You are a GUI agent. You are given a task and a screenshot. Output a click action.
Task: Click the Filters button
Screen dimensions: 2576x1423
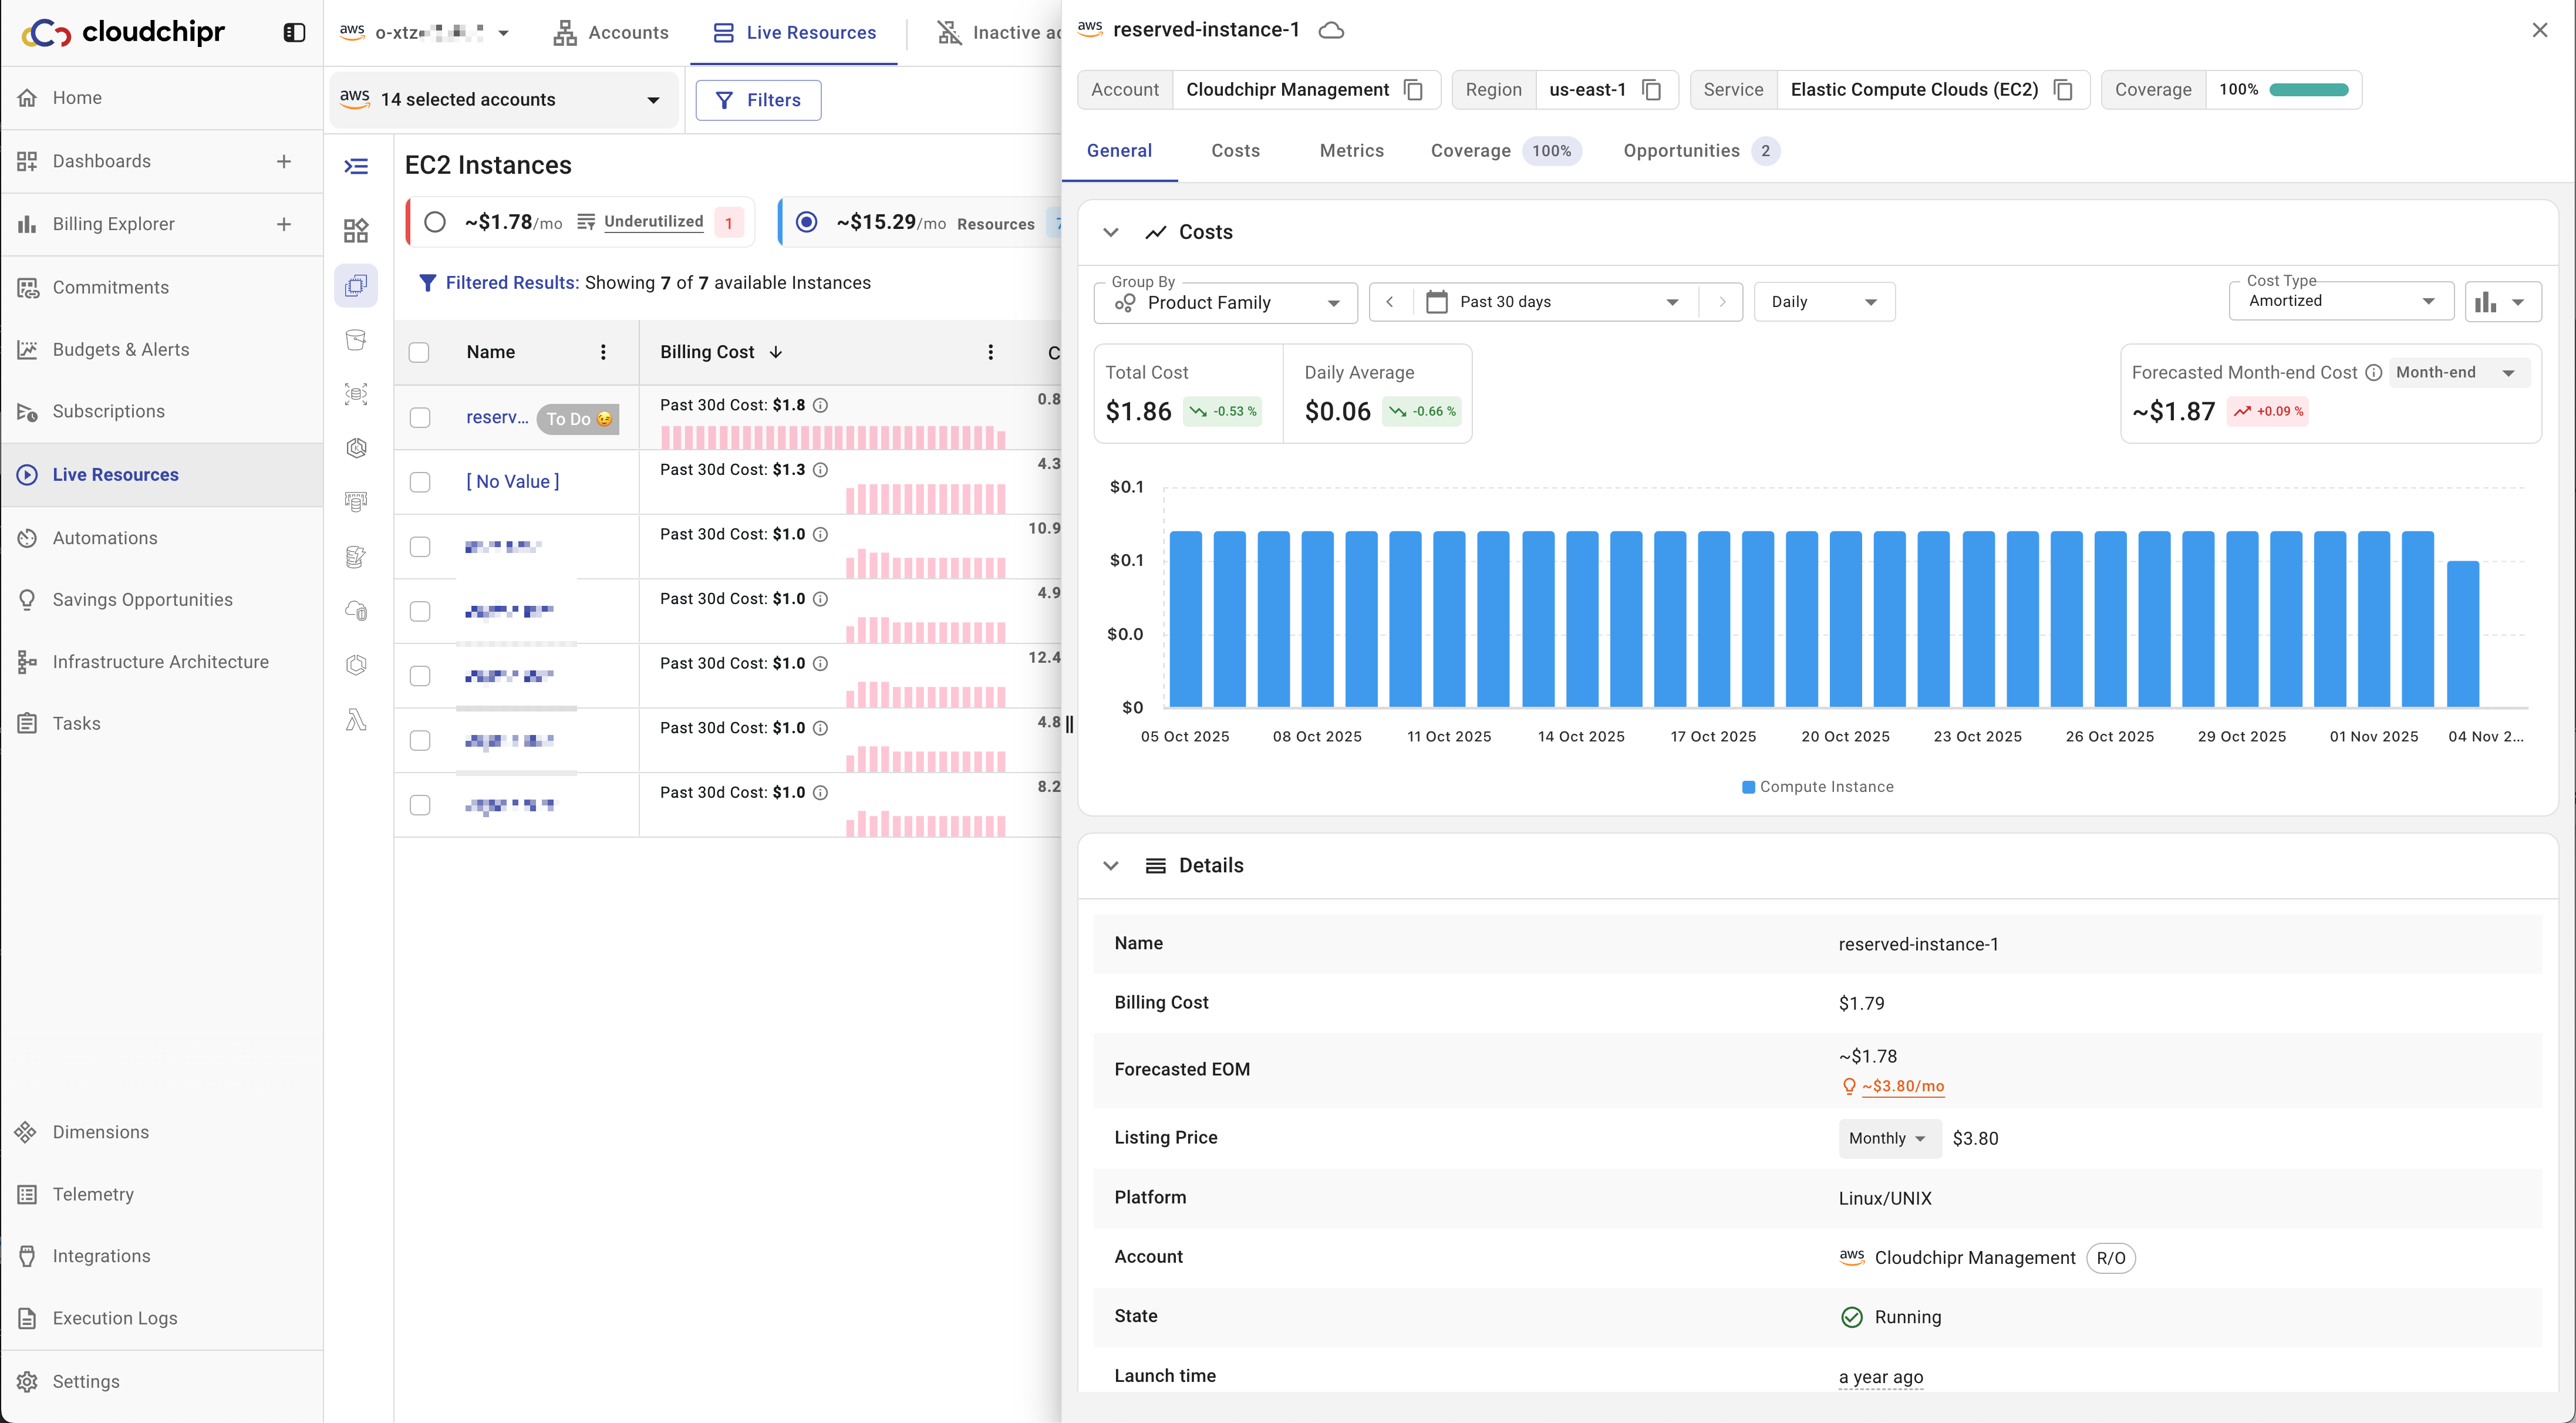click(x=758, y=100)
